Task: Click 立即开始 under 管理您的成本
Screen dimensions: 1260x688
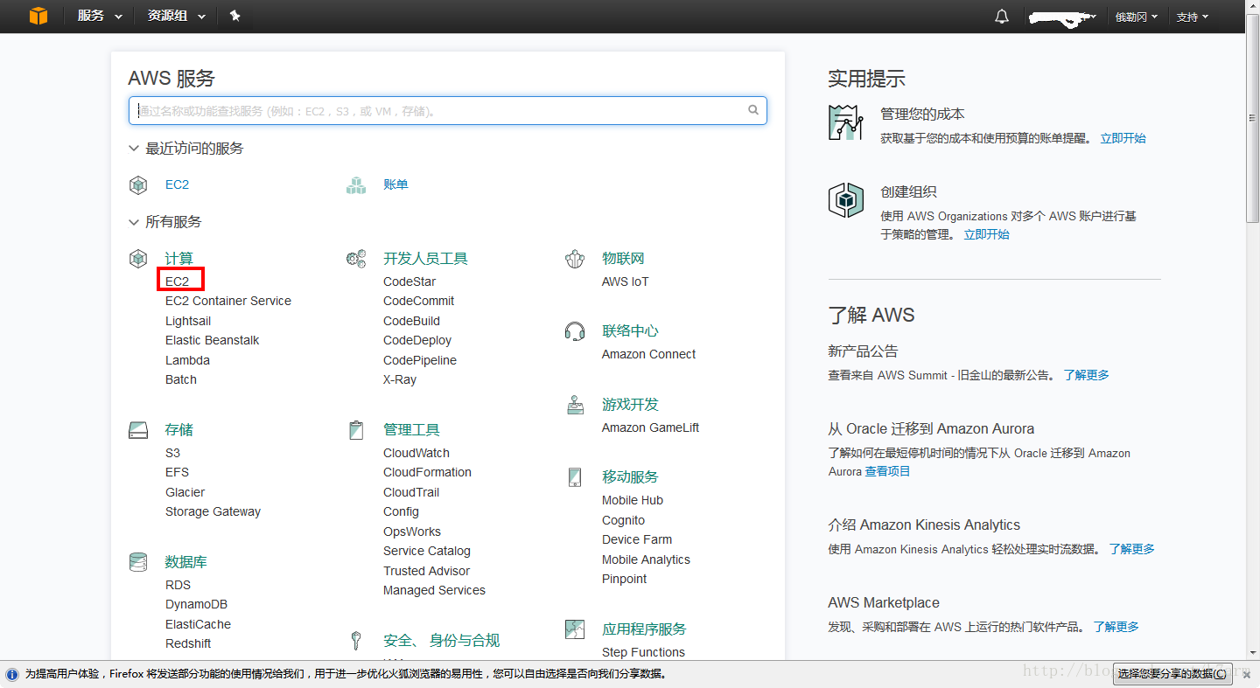Action: coord(1123,138)
